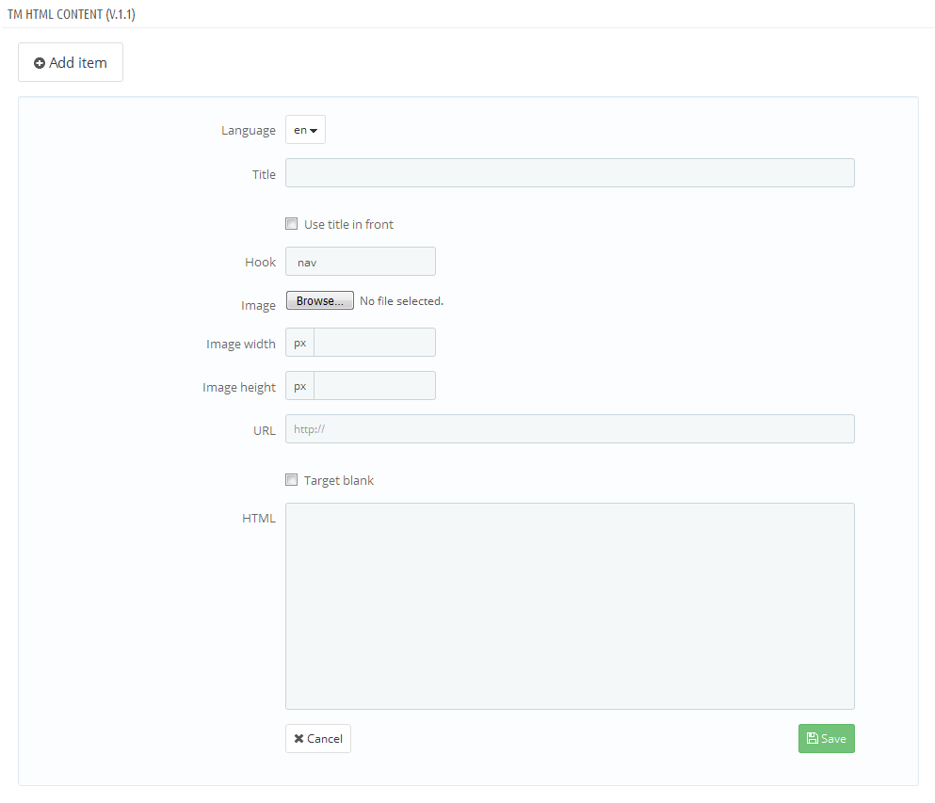Click the px prefix of Image width
Viewport: 935px width, 803px height.
pyautogui.click(x=300, y=343)
